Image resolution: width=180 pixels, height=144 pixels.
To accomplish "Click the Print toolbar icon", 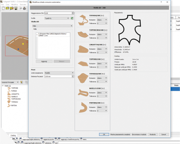I will click(25, 8).
